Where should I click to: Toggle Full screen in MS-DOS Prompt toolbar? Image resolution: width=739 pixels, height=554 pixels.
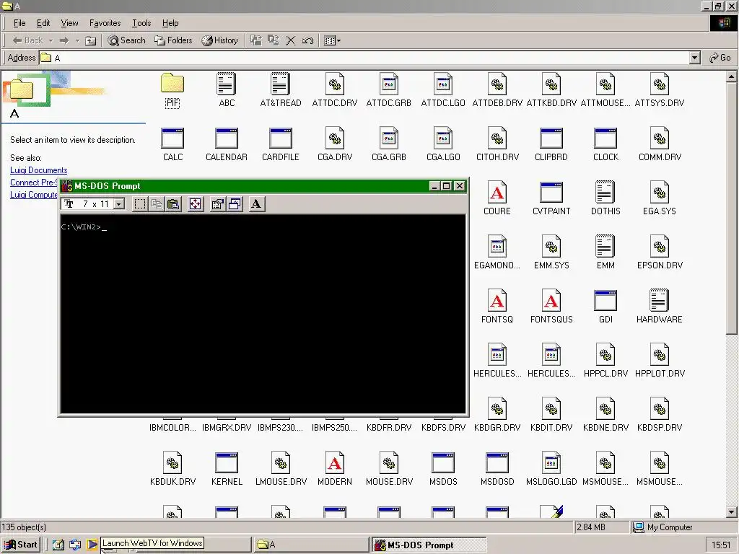195,204
